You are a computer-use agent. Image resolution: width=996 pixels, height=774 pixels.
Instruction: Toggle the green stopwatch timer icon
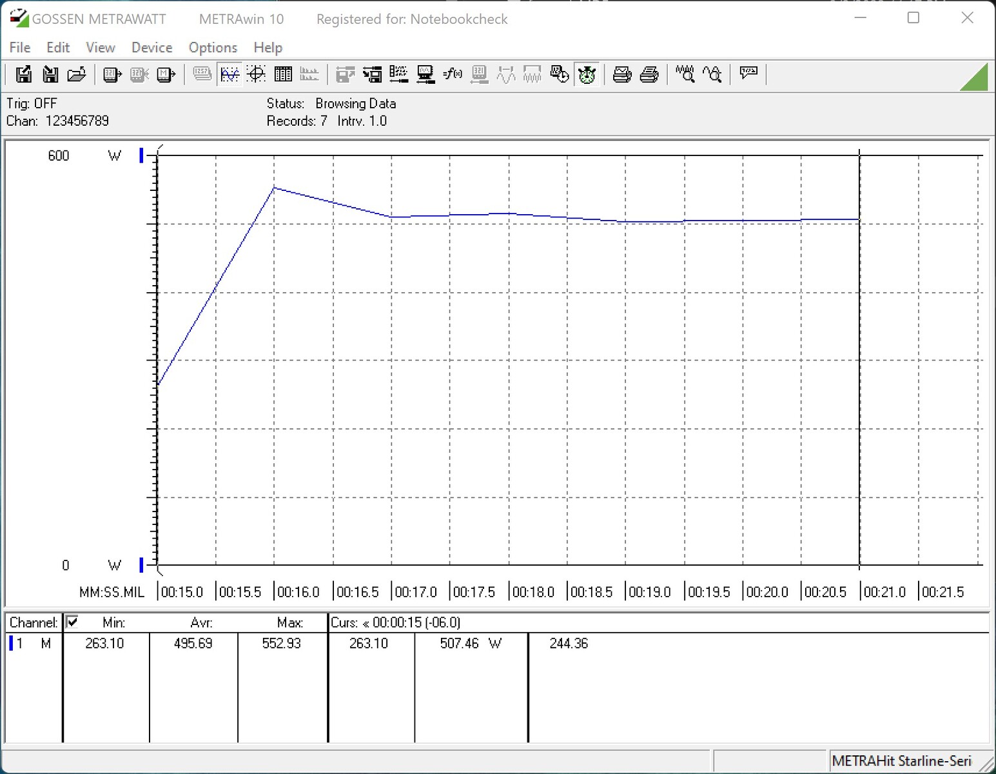[587, 75]
